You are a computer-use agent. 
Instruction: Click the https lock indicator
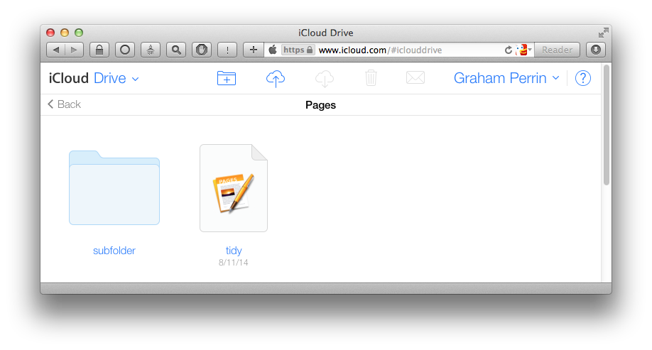298,50
